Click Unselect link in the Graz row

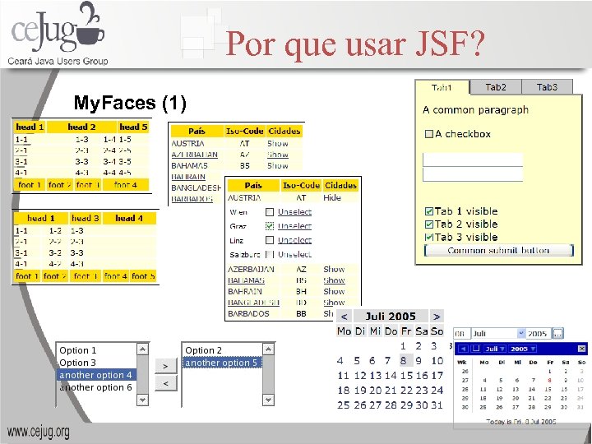(294, 226)
